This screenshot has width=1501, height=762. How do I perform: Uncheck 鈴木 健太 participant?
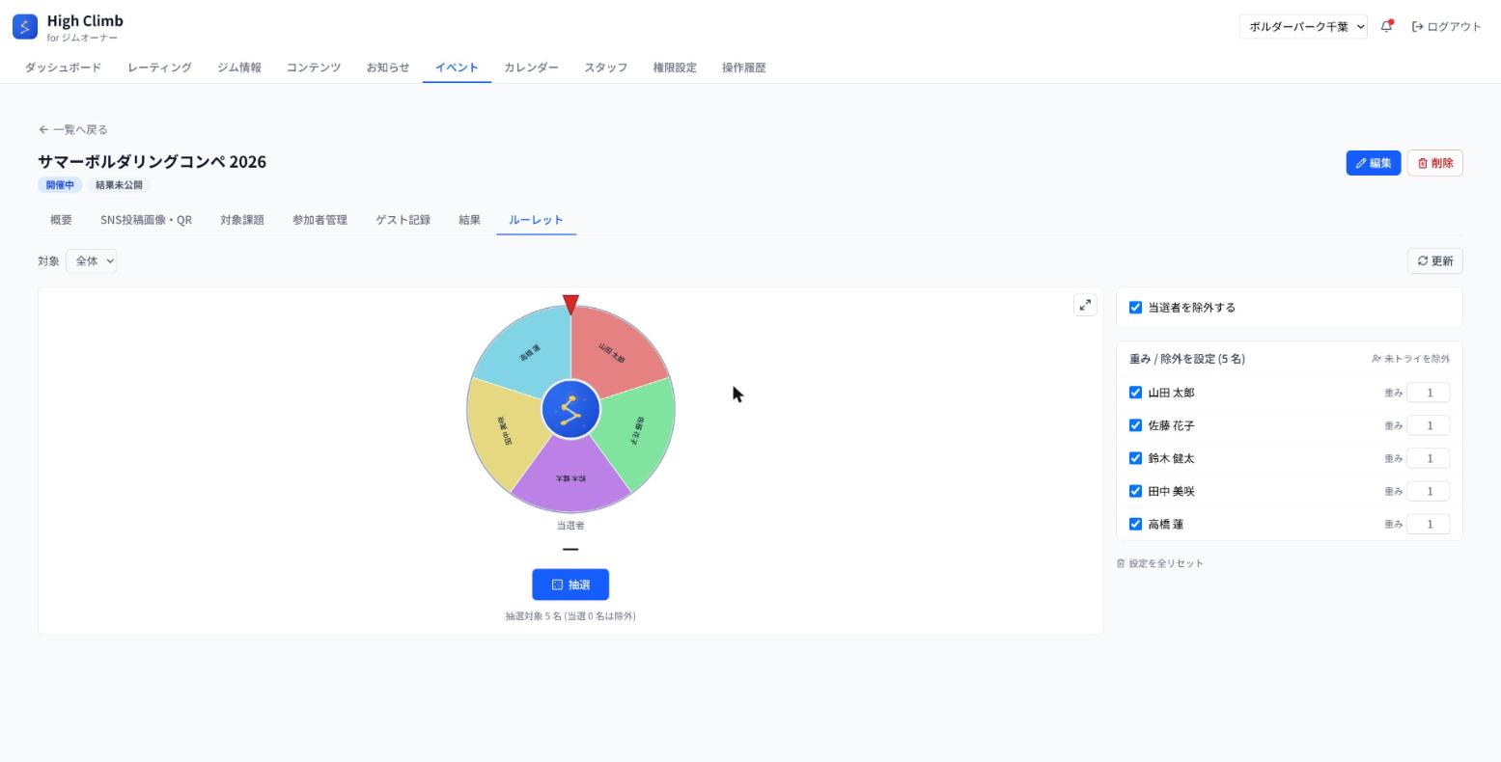pyautogui.click(x=1135, y=458)
